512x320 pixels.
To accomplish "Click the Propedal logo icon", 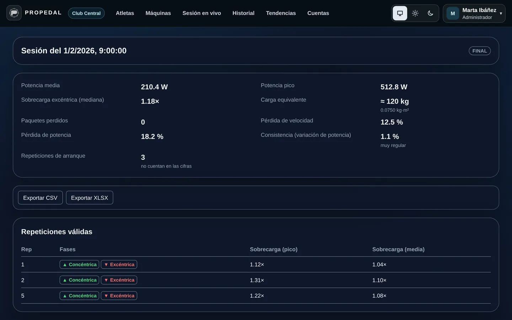I will [x=14, y=13].
